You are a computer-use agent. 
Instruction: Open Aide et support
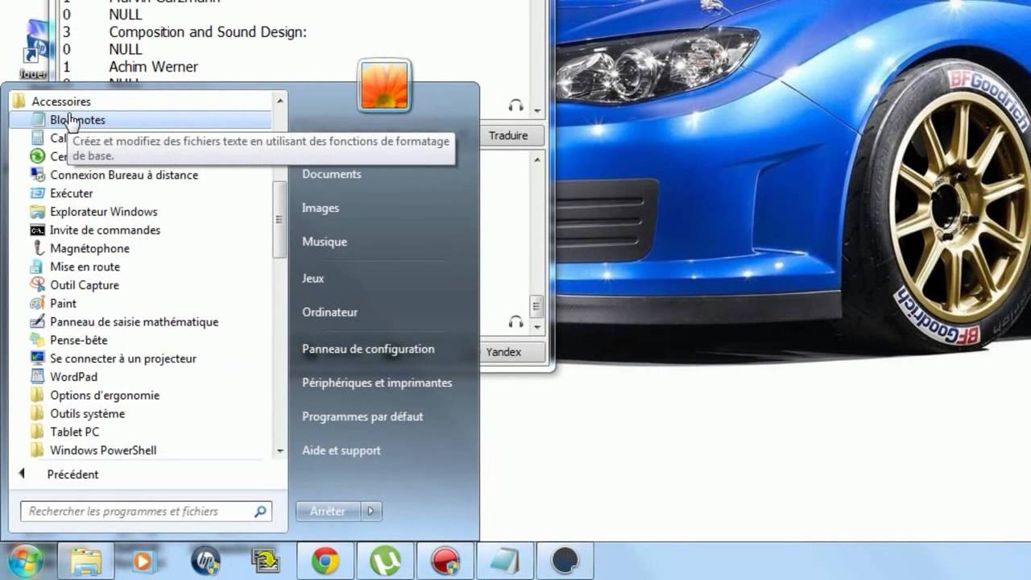pos(342,450)
